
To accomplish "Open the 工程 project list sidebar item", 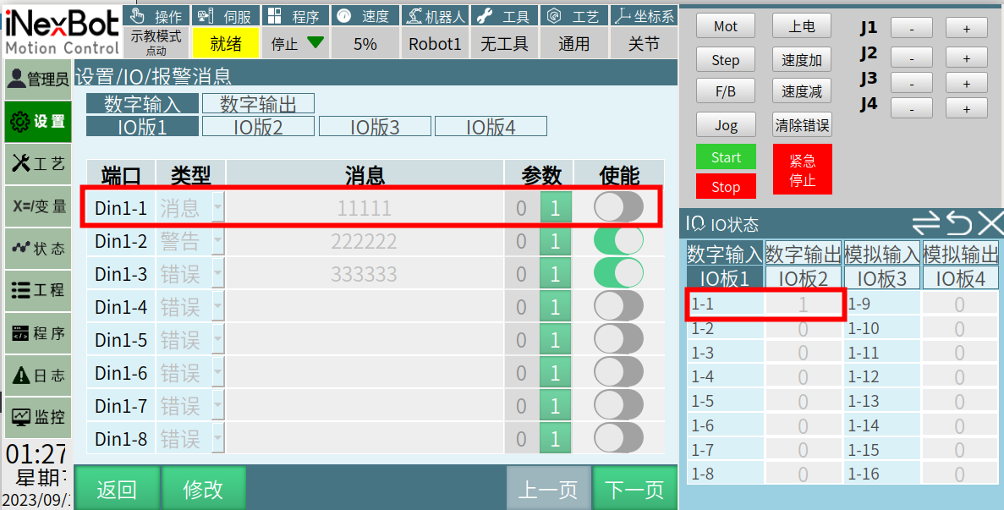I will (x=38, y=290).
